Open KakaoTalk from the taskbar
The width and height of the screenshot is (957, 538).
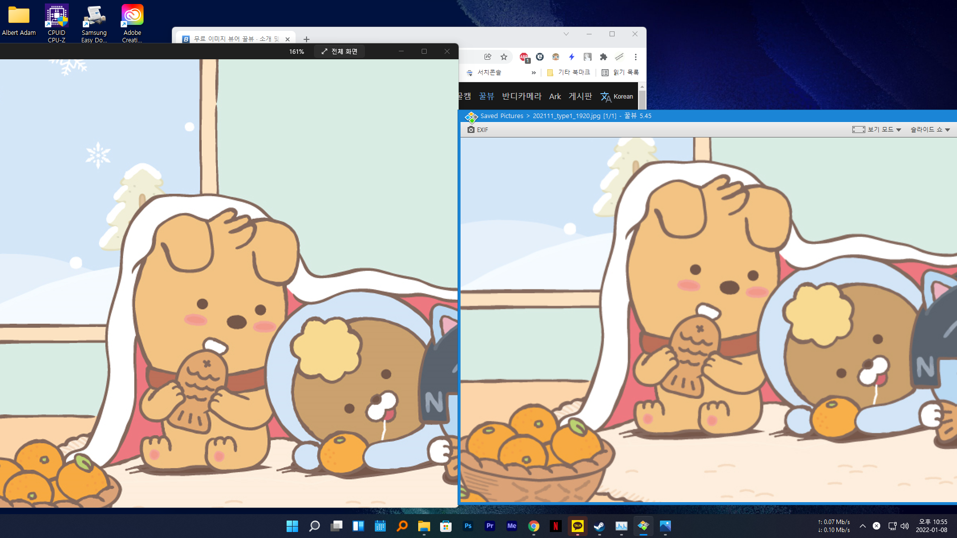(577, 526)
